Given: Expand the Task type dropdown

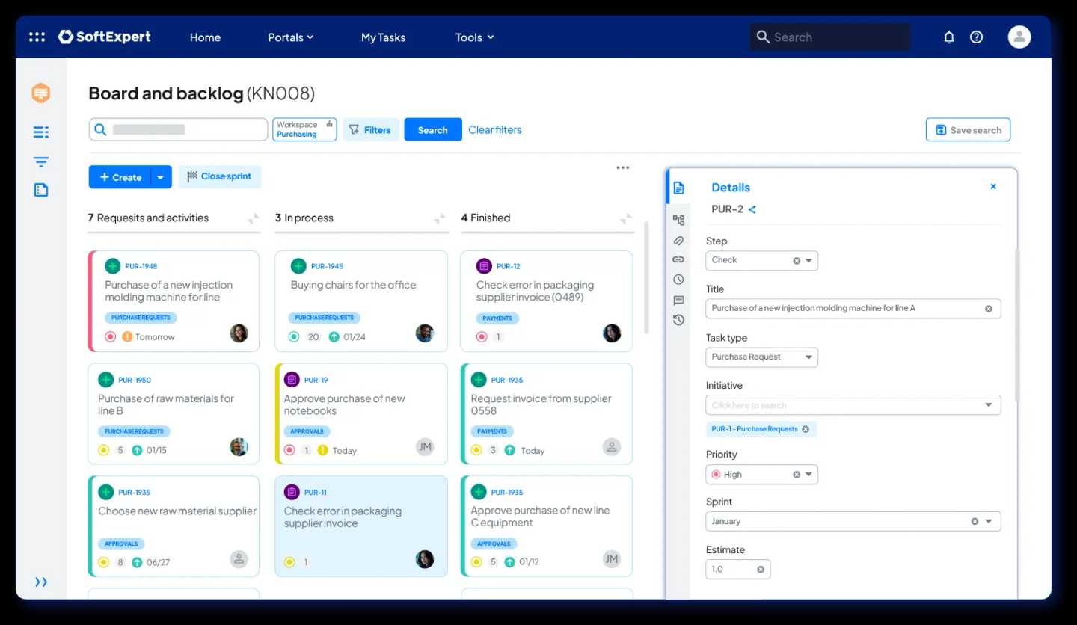Looking at the screenshot, I should click(x=808, y=357).
